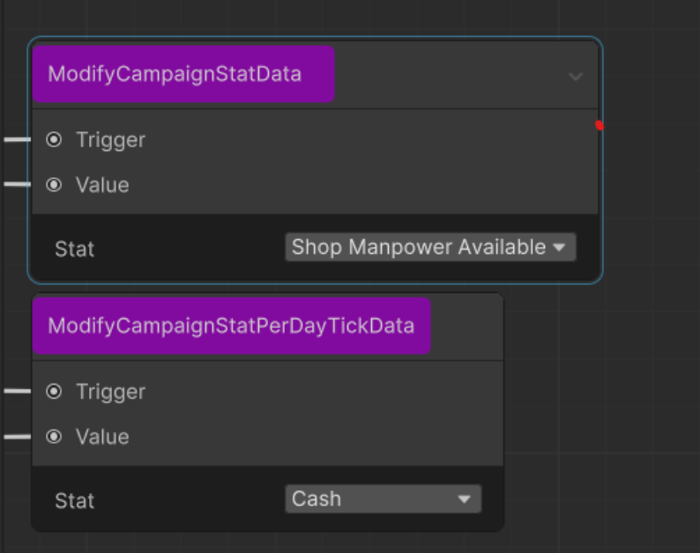Select the ModifyCampaignStatData node title

click(175, 74)
